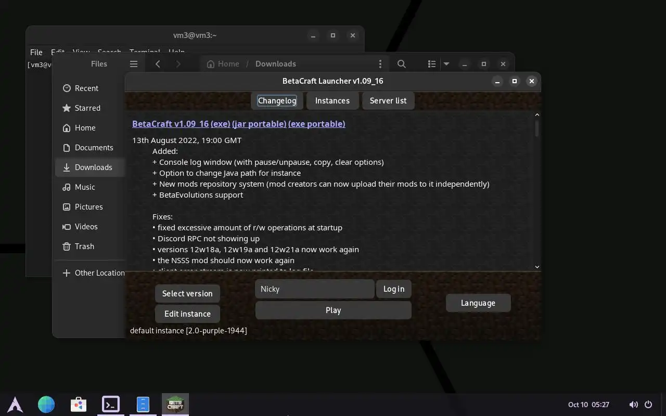The height and width of the screenshot is (416, 666).
Task: Toggle list view in Files window
Action: [431, 64]
